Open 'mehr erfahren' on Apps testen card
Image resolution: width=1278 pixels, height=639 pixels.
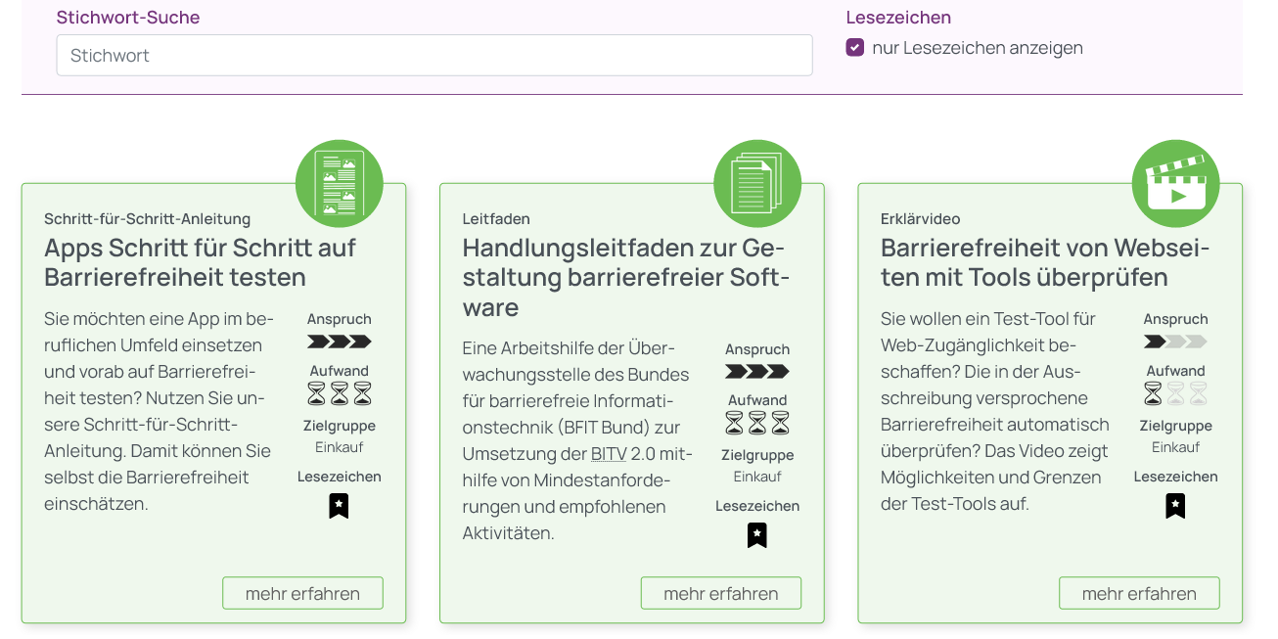click(302, 594)
